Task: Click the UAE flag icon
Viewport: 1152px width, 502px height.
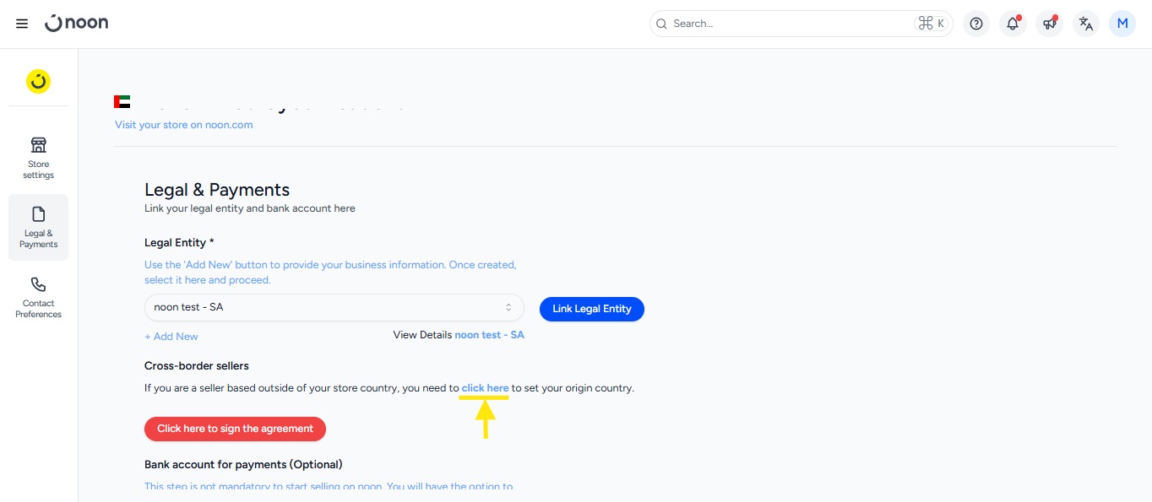Action: click(122, 102)
